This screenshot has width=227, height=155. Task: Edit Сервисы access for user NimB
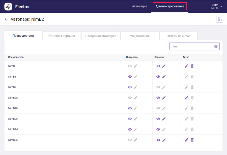164,66
